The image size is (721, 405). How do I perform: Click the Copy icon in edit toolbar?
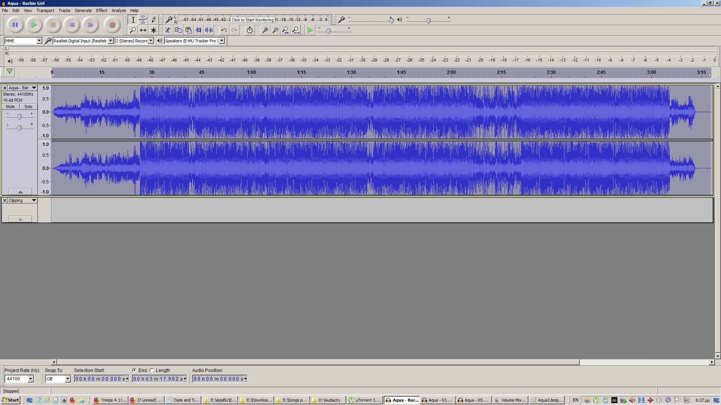click(178, 30)
